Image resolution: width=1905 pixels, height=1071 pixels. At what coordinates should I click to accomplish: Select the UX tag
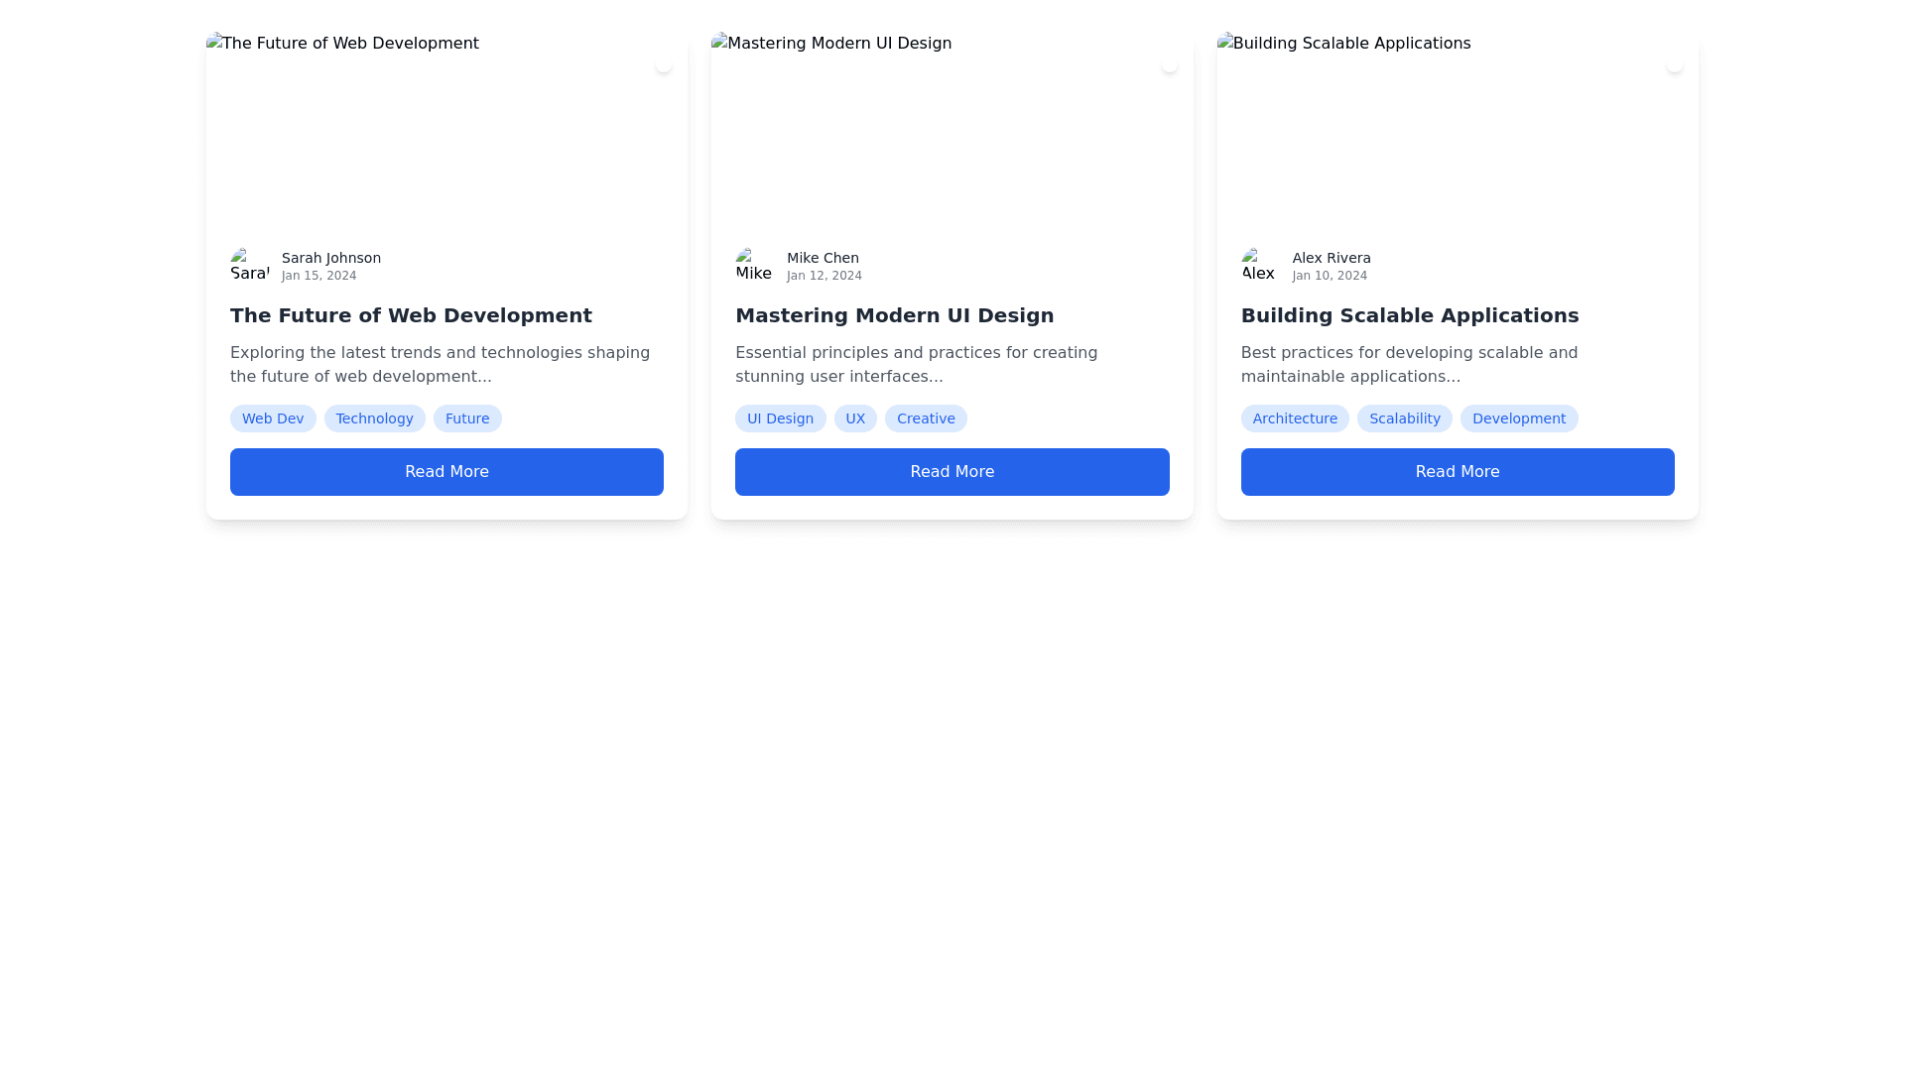(855, 418)
